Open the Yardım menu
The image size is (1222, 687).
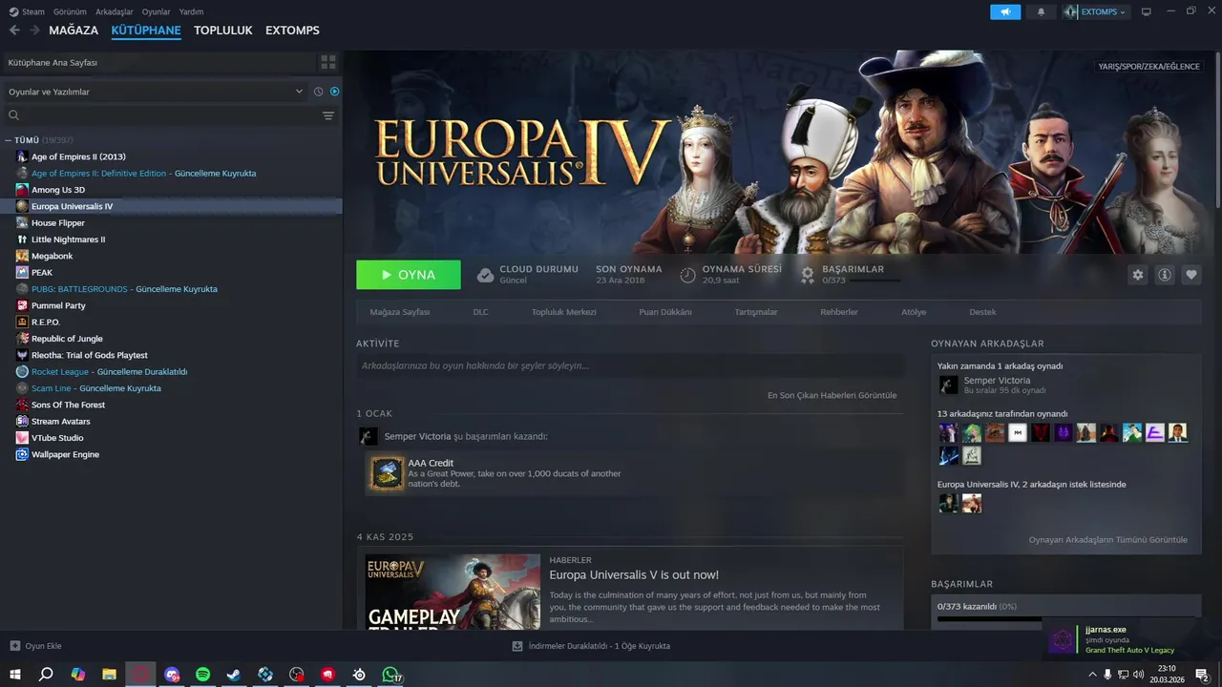[x=191, y=11]
